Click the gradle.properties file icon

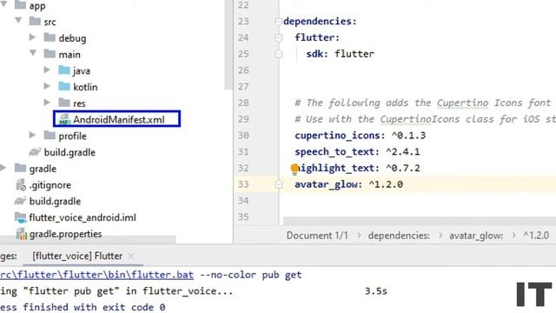coord(21,234)
